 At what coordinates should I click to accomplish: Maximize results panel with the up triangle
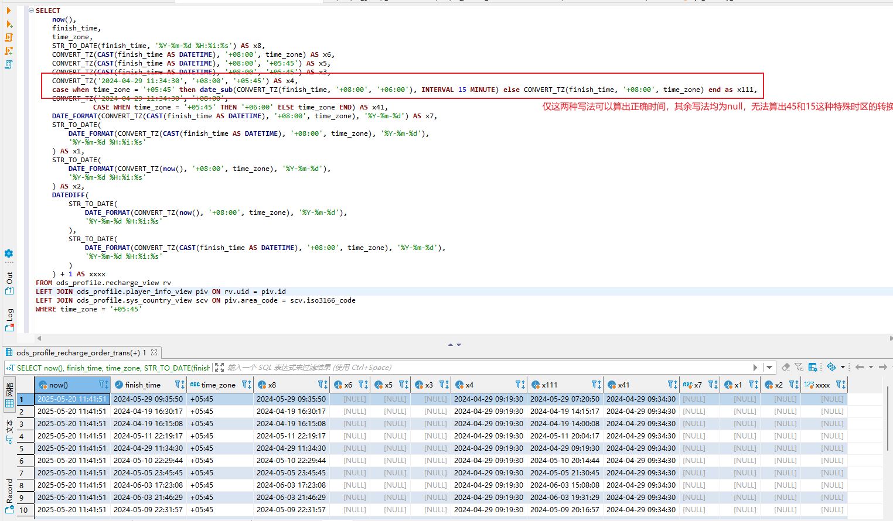click(451, 345)
